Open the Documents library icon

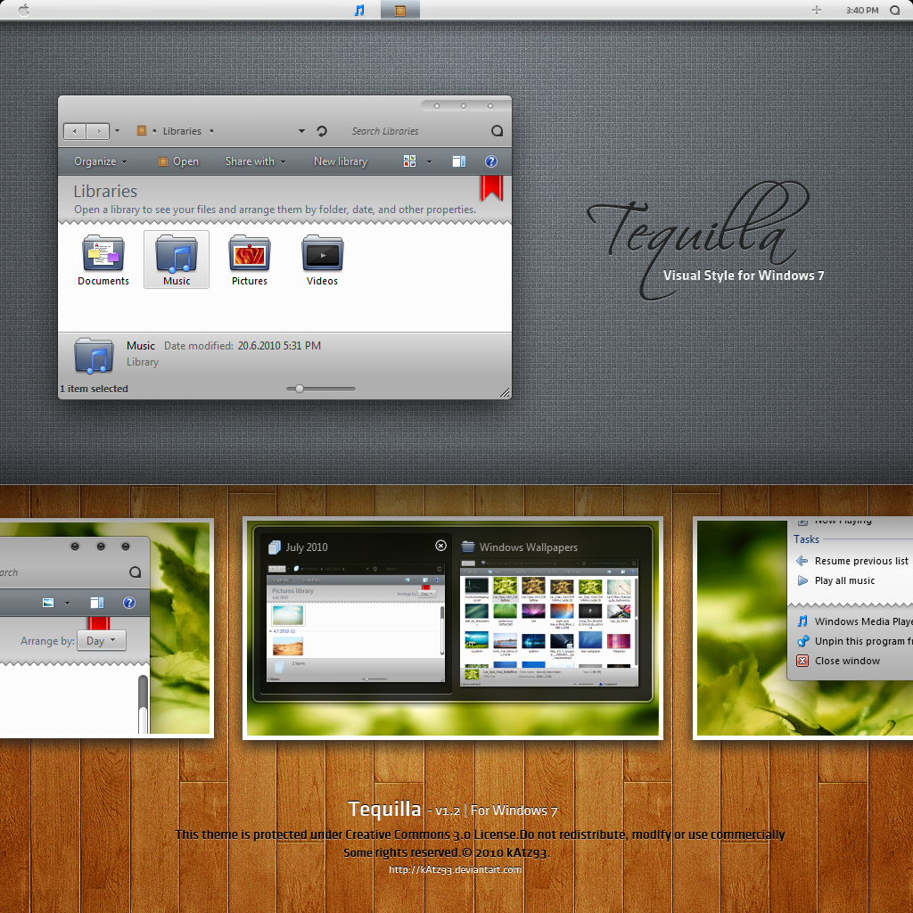(103, 254)
